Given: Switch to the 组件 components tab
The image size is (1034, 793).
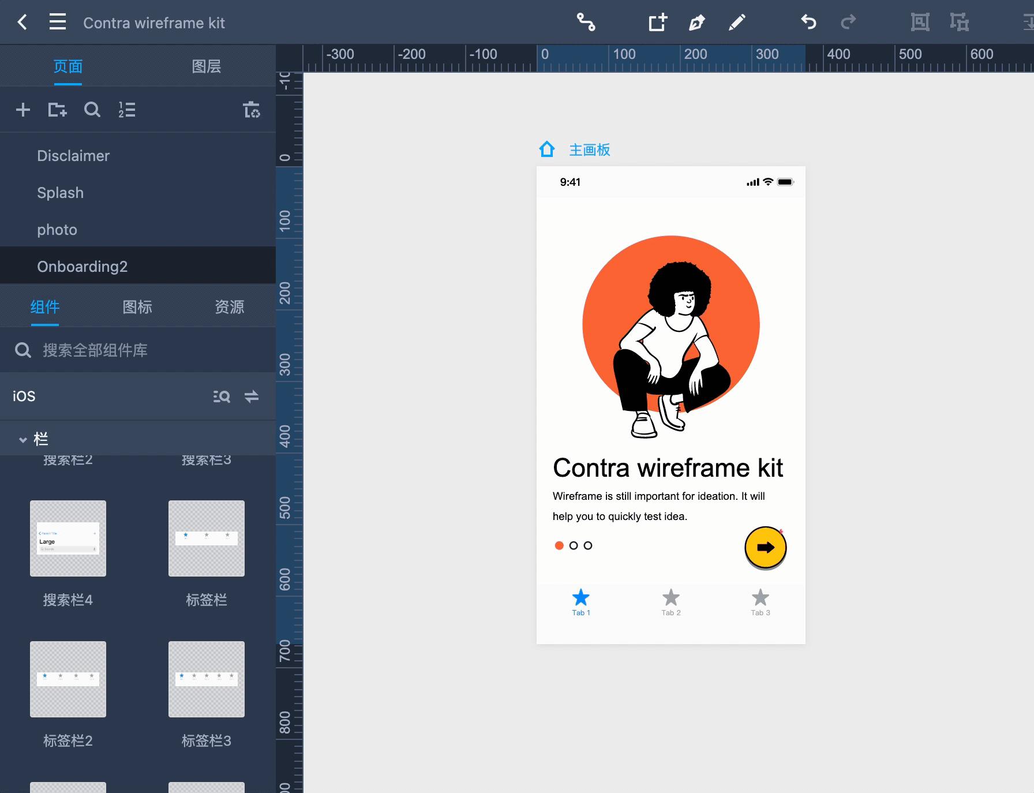Looking at the screenshot, I should [x=45, y=307].
